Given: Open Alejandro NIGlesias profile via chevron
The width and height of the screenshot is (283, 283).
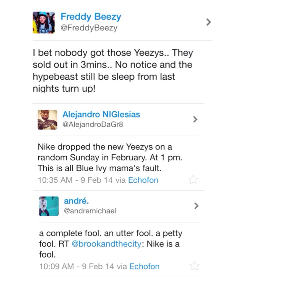Looking at the screenshot, I should pyautogui.click(x=195, y=119).
